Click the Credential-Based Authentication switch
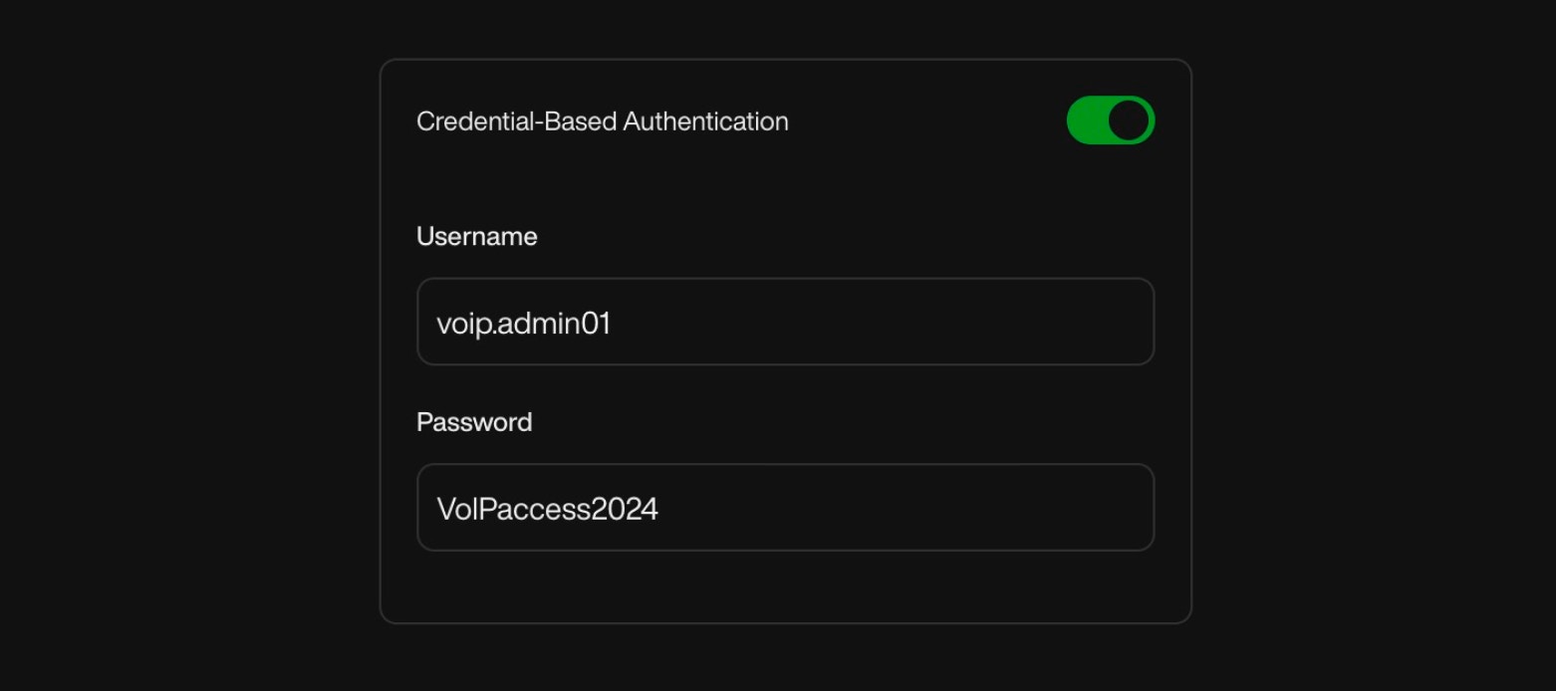This screenshot has width=1556, height=691. point(1110,119)
